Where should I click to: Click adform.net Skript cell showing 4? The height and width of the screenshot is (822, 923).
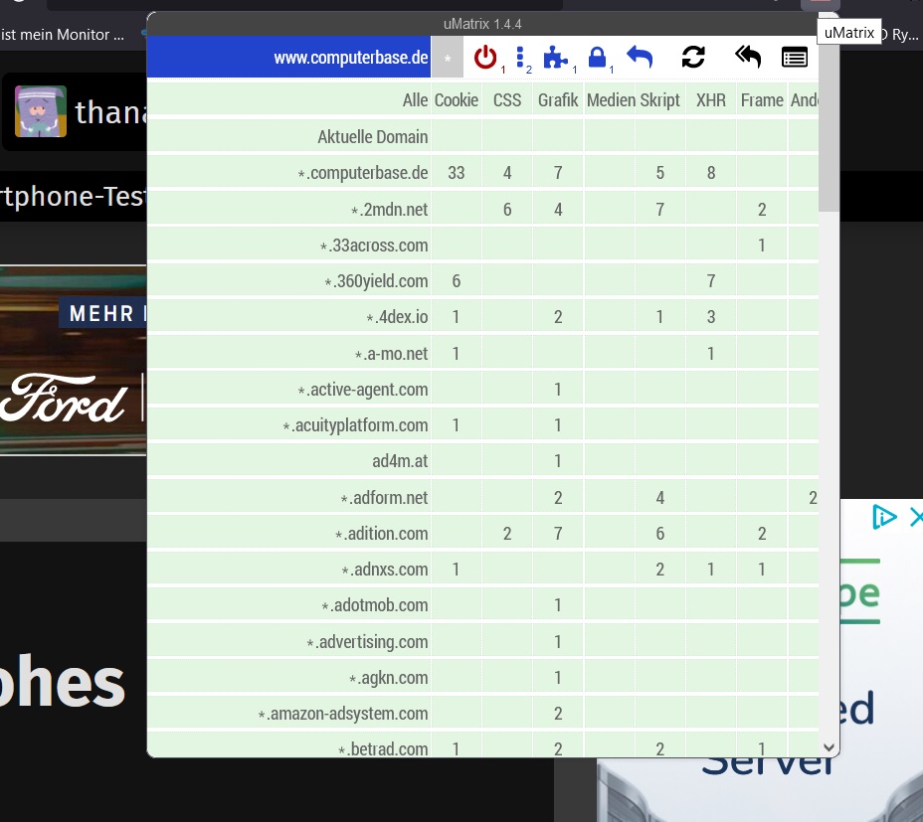[659, 497]
